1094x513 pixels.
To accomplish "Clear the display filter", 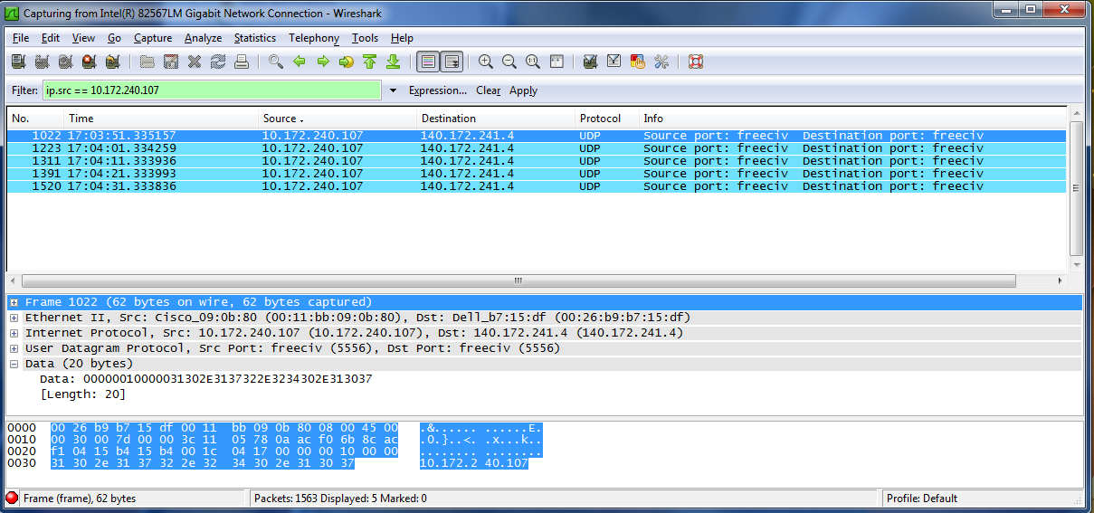I will tap(489, 90).
